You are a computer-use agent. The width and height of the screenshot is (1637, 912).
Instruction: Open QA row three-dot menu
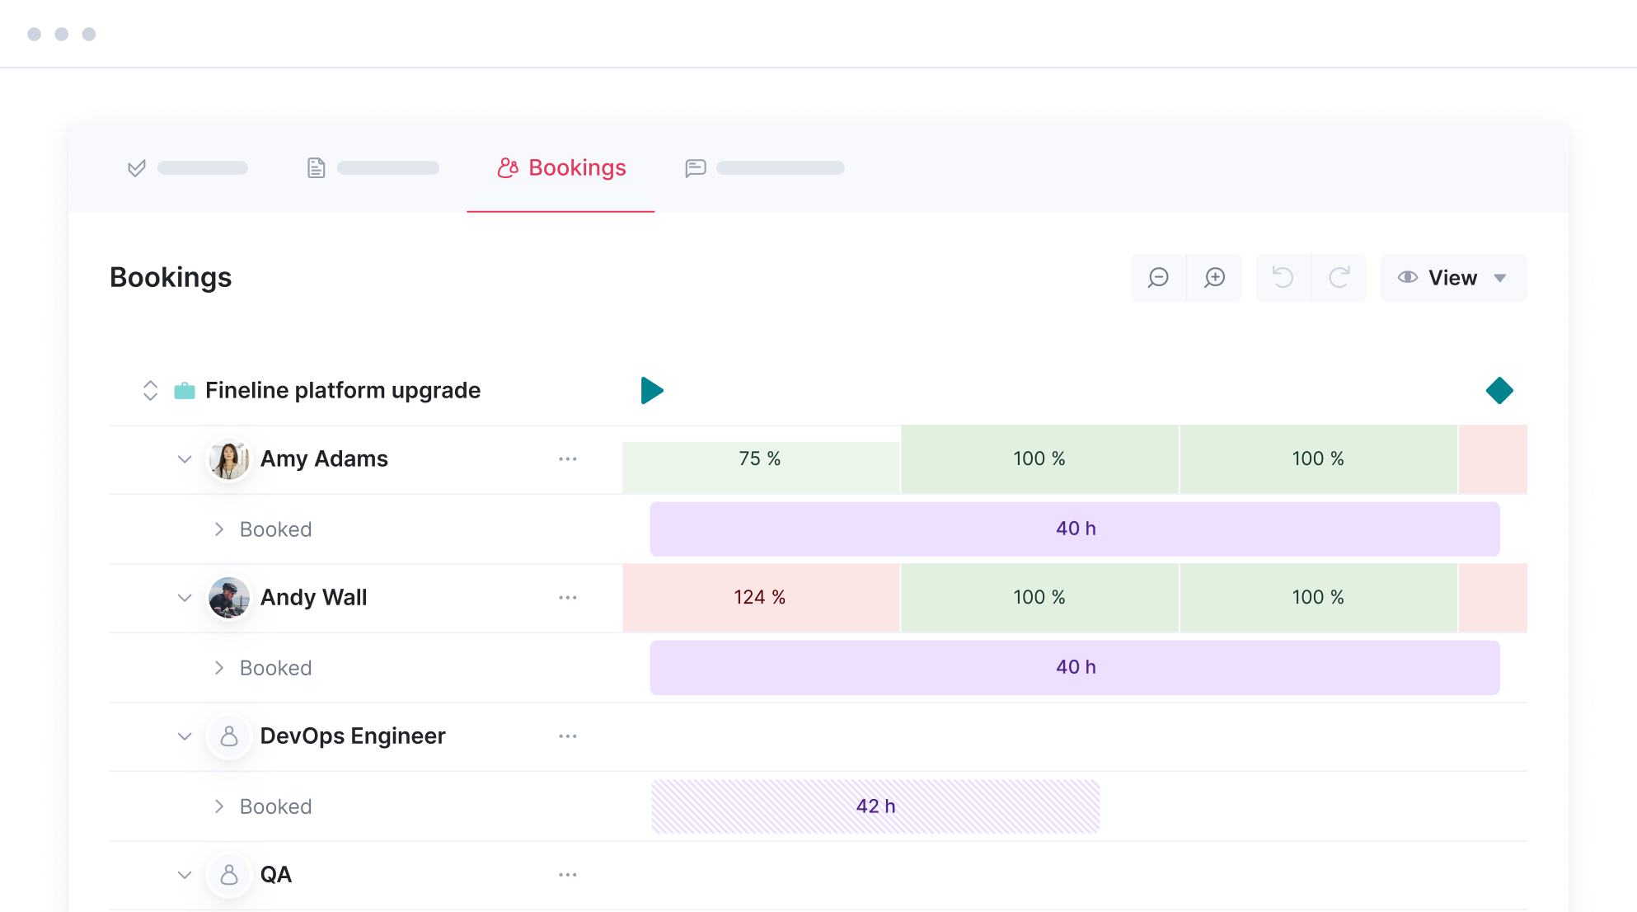tap(568, 875)
